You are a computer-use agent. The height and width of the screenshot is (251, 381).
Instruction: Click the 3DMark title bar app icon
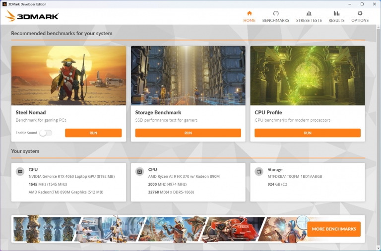click(4, 4)
